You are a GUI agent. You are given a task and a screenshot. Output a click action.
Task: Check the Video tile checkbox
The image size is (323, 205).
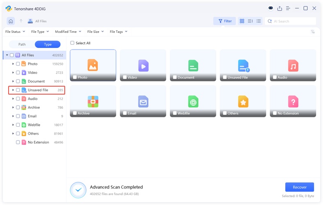125,77
